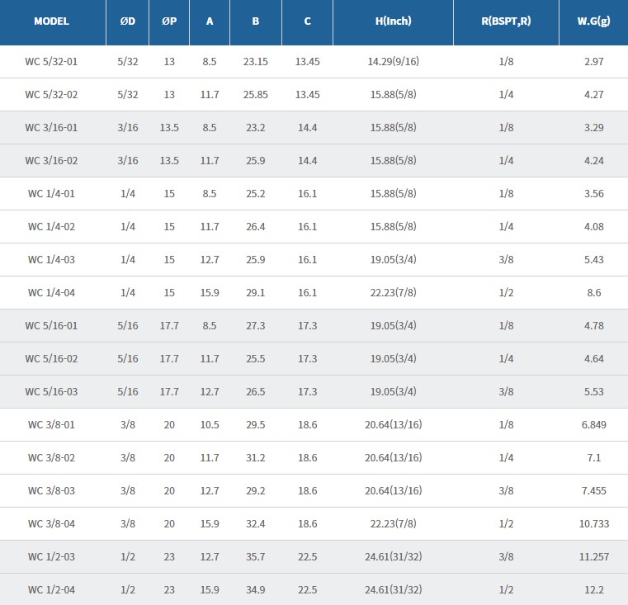Click the MODEL column header

(51, 21)
